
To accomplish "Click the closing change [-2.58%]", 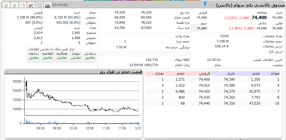I will point(235,28).
